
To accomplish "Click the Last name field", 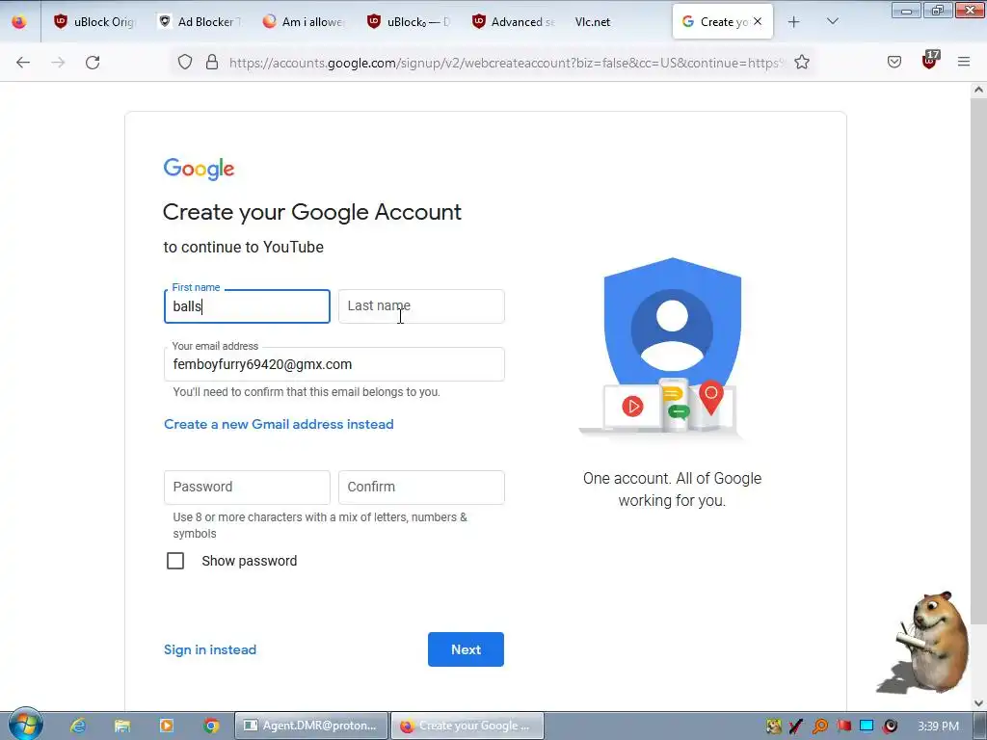I will [421, 306].
